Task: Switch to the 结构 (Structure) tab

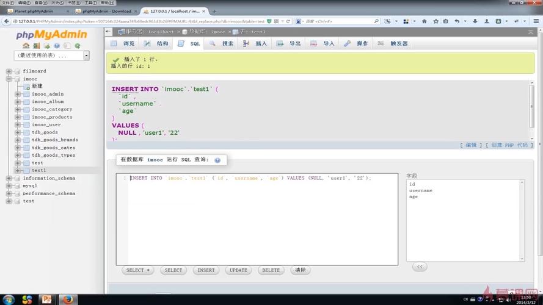Action: click(x=156, y=43)
